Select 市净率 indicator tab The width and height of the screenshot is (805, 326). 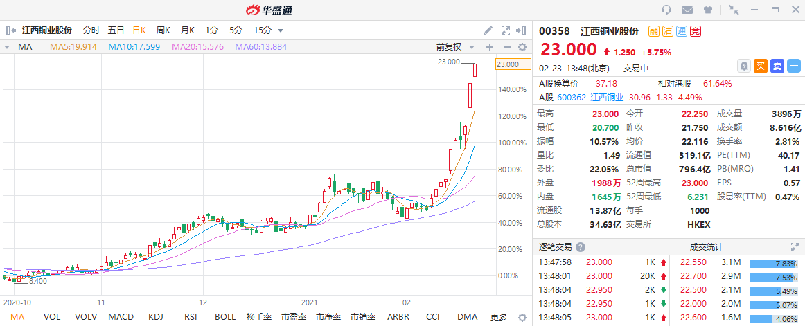[x=328, y=317]
